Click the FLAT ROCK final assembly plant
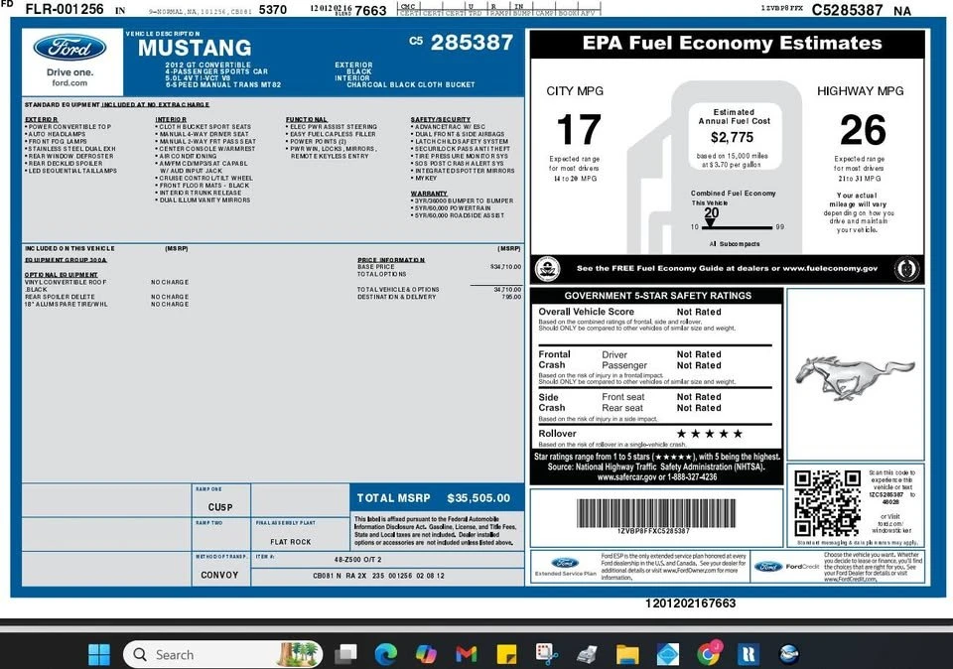The image size is (953, 669). 291,541
